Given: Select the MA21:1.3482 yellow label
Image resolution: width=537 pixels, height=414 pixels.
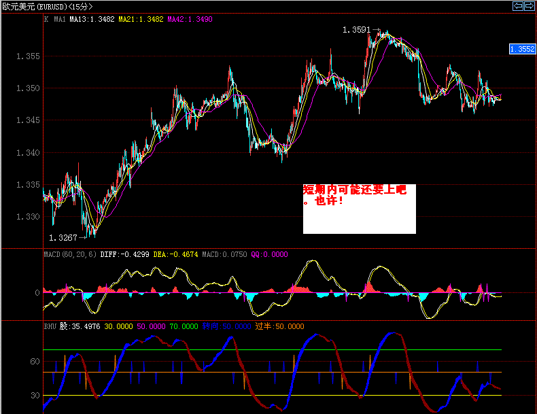Looking at the screenshot, I should 141,19.
